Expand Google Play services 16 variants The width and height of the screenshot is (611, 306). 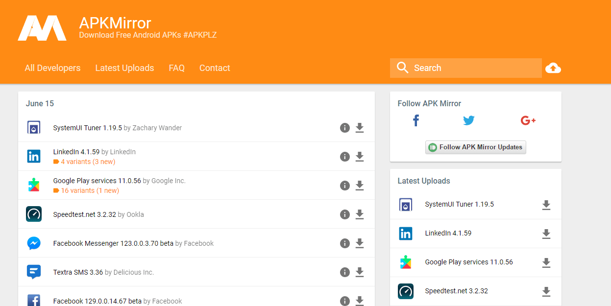click(x=89, y=190)
